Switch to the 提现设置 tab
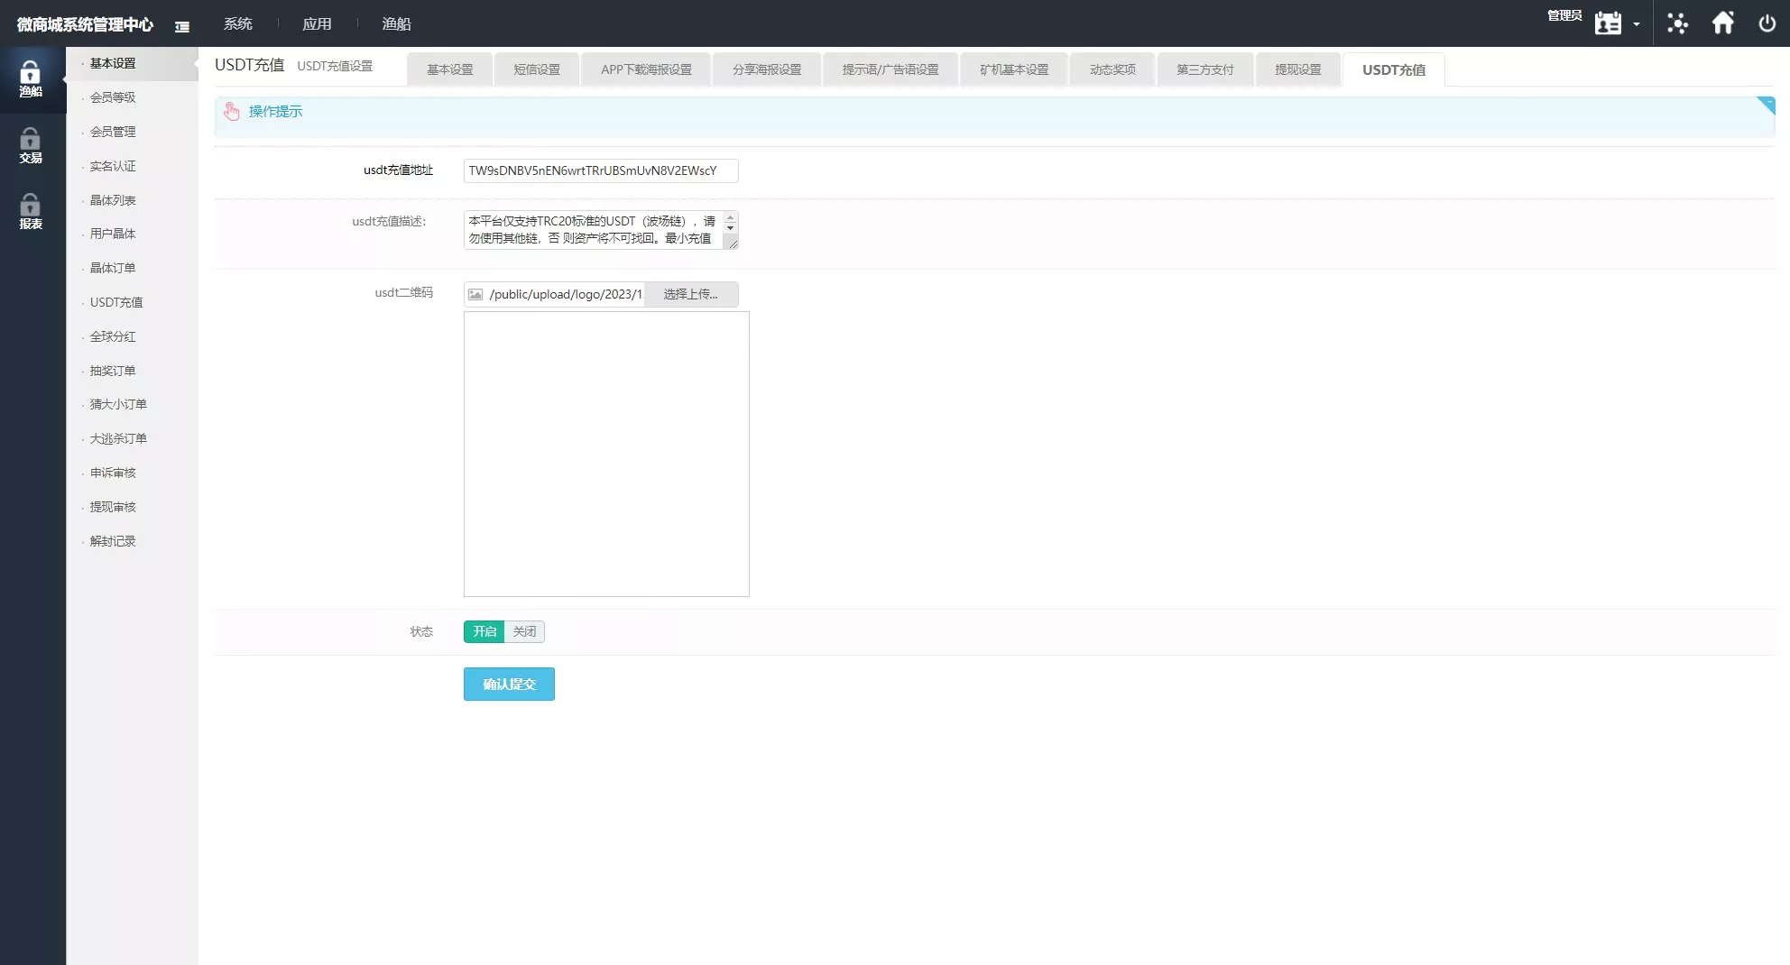This screenshot has width=1790, height=965. tap(1297, 69)
